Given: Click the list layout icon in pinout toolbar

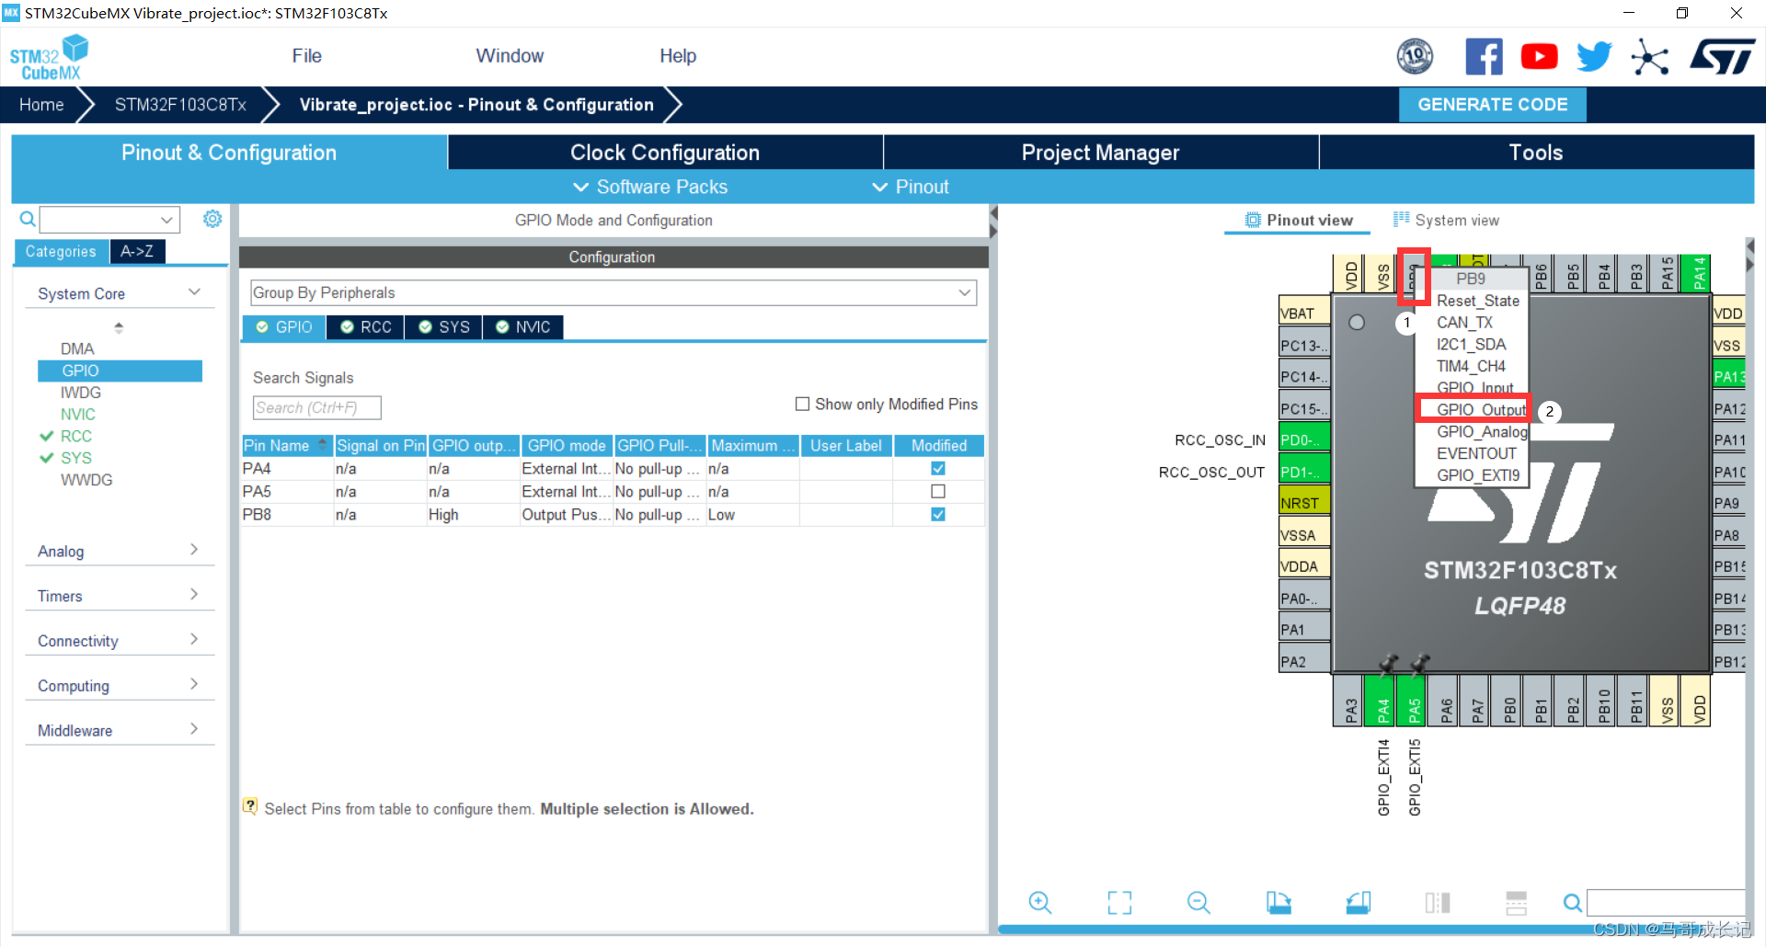Looking at the screenshot, I should 1517,903.
